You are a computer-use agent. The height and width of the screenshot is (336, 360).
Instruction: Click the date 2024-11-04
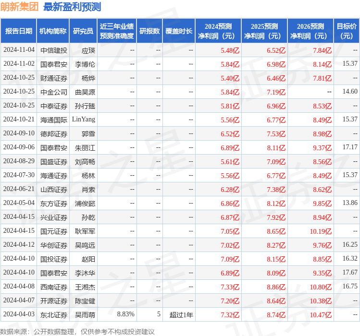(x=19, y=50)
